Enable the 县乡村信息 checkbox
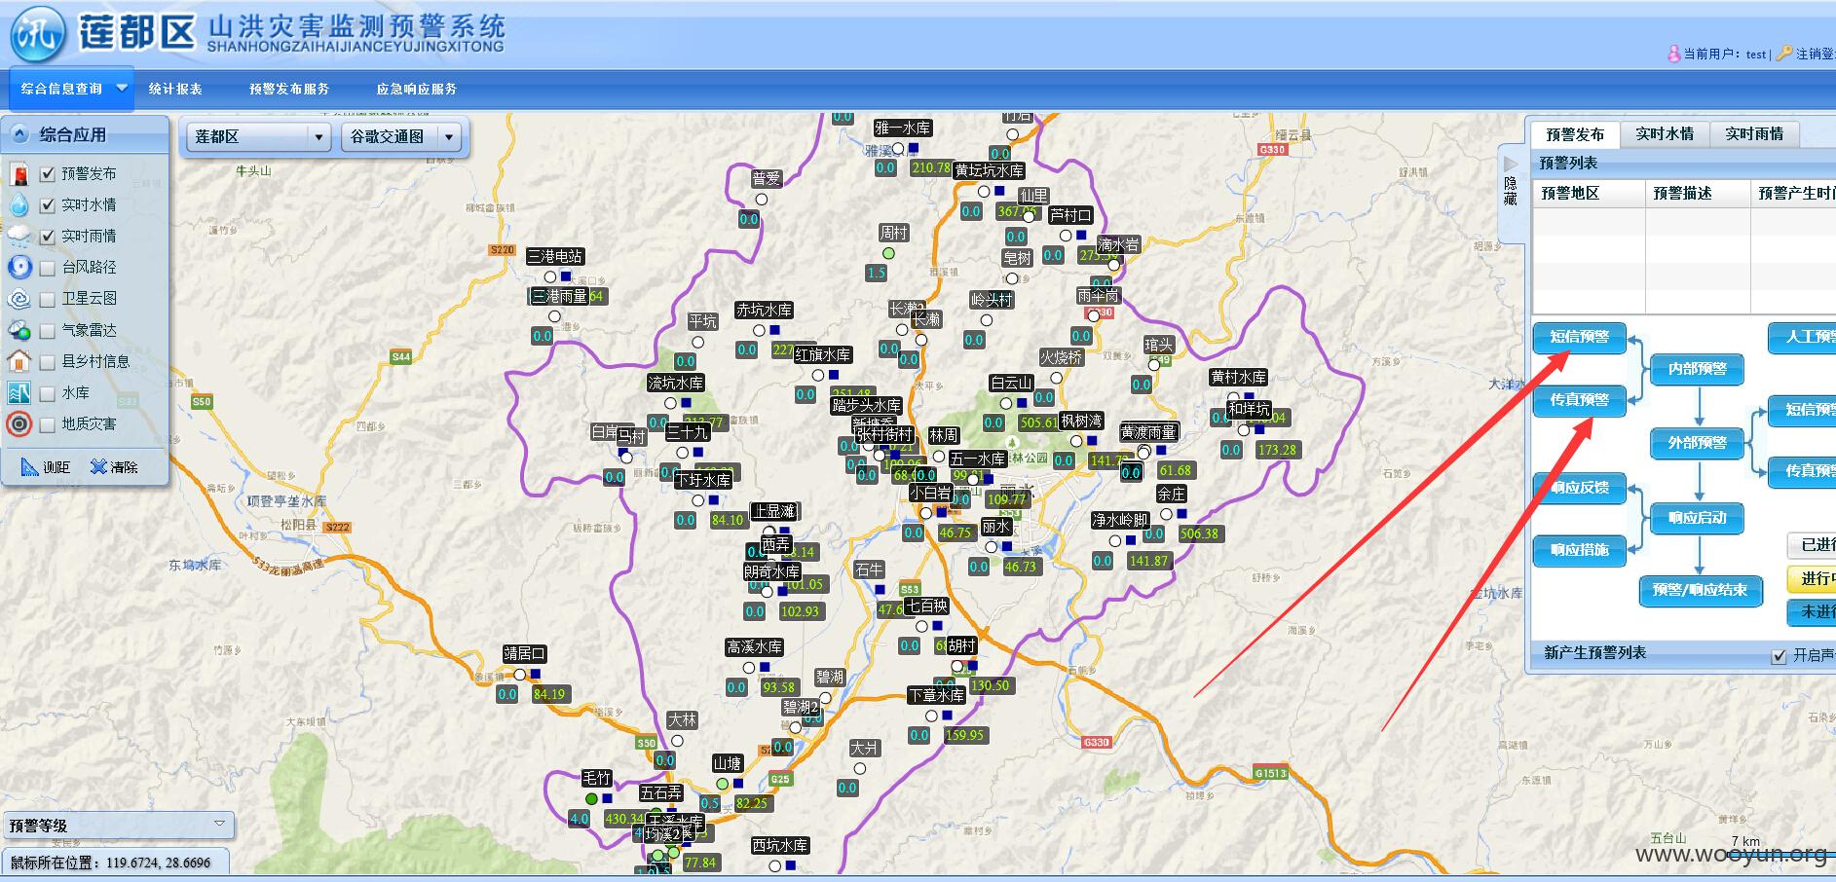 [x=47, y=361]
